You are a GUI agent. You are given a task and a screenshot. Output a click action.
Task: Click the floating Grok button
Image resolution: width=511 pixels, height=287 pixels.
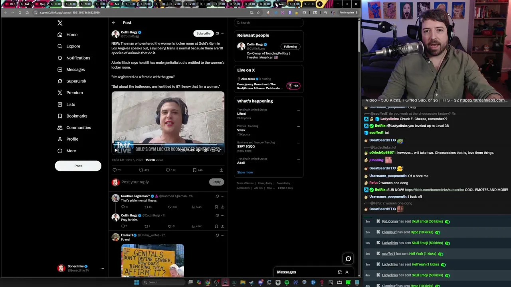pos(348,259)
